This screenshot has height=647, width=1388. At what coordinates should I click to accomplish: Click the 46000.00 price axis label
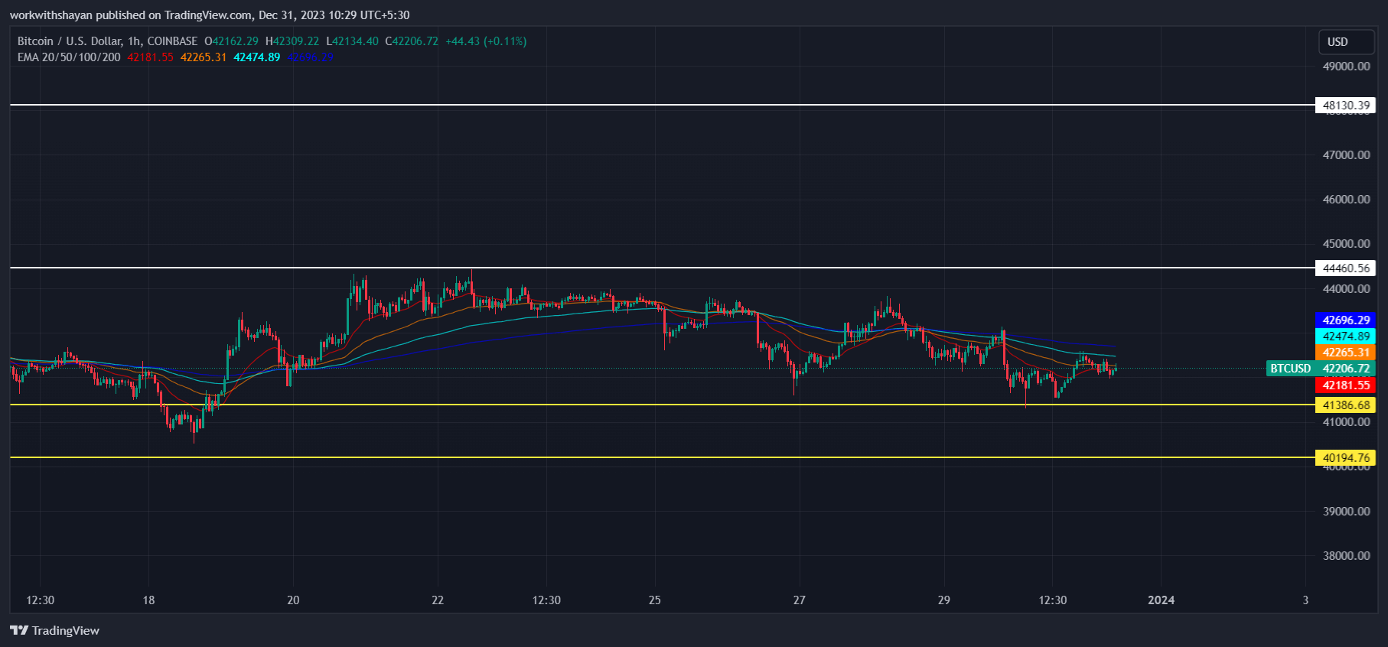coord(1346,200)
